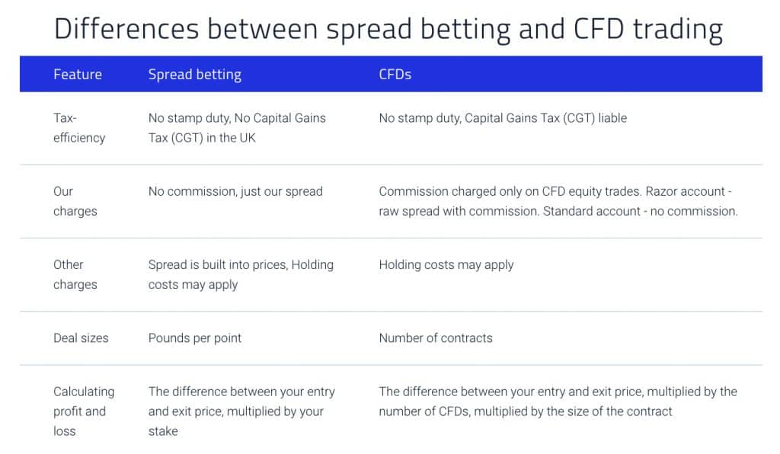Click the Razor account commission description cell
Viewport: 780px width, 454px height.
tap(558, 201)
